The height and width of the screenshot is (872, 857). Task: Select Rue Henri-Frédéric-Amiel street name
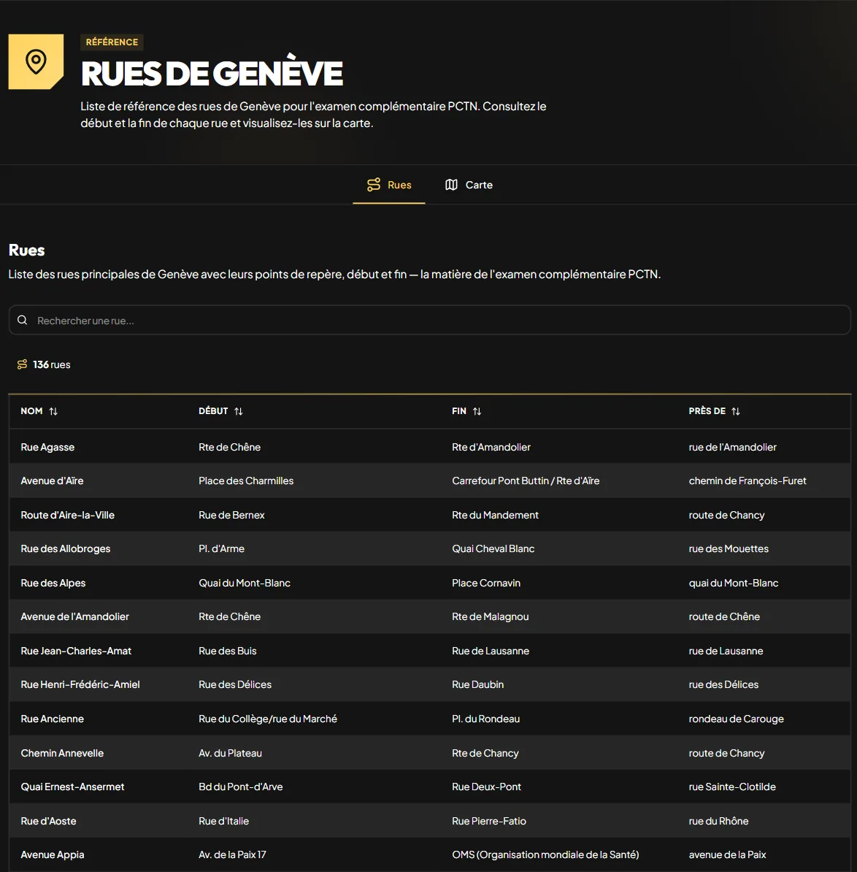coord(80,684)
